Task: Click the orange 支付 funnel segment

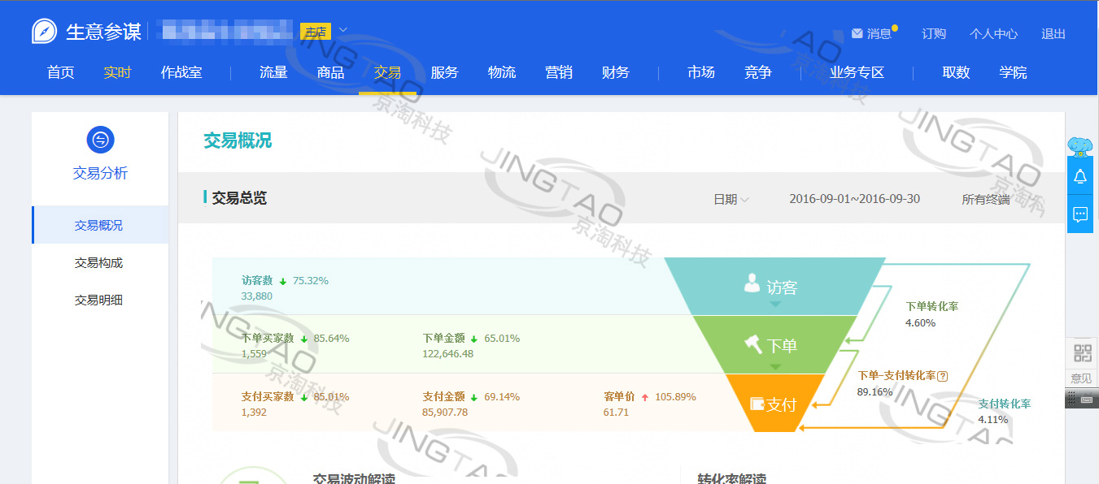Action: click(771, 404)
